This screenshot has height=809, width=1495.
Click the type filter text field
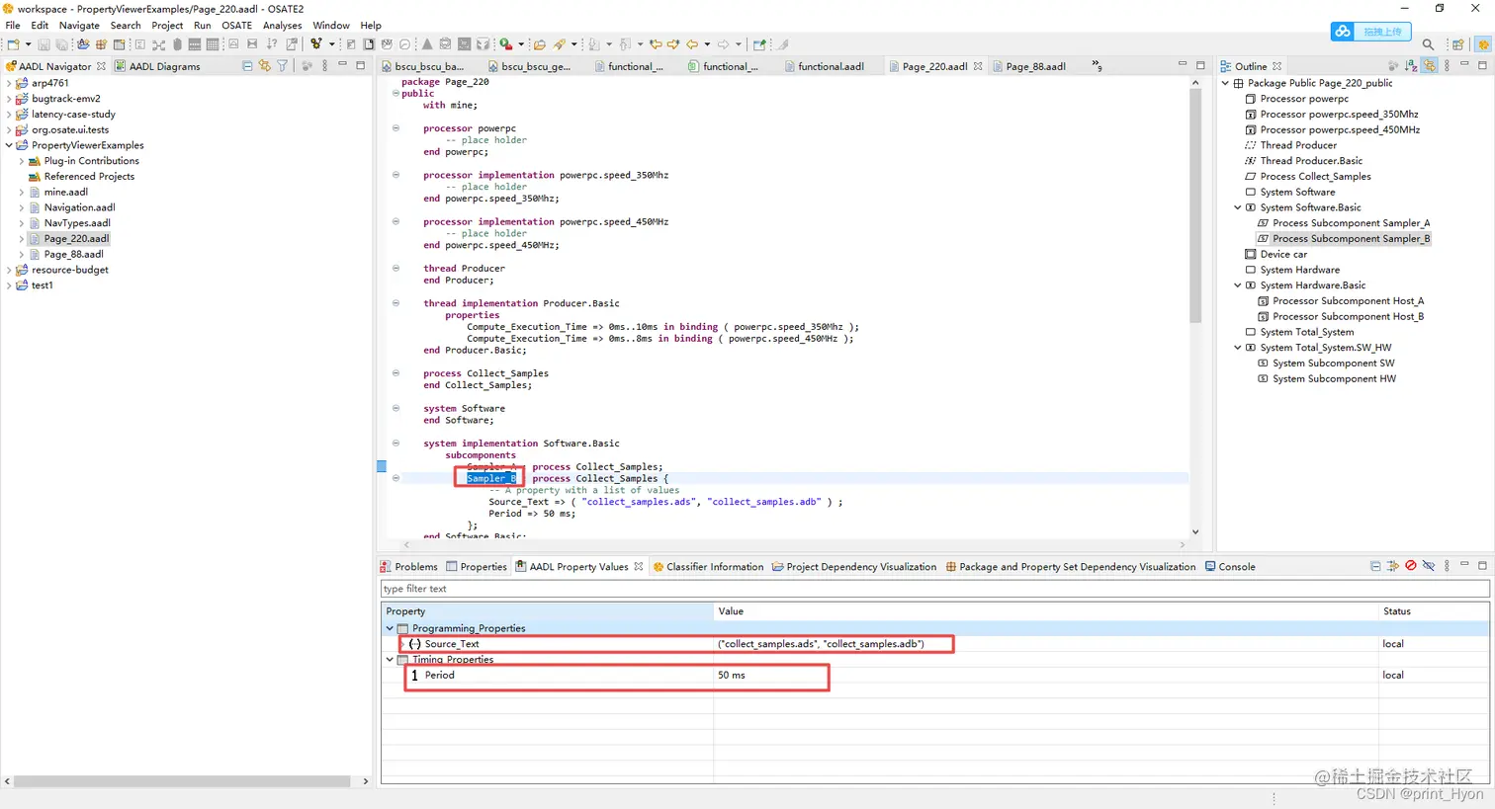coord(934,589)
